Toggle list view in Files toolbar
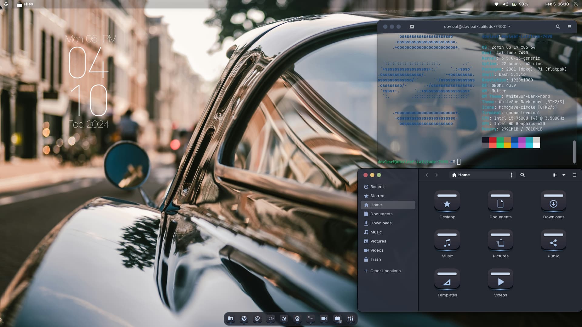Viewport: 582px width, 327px height. (x=555, y=175)
